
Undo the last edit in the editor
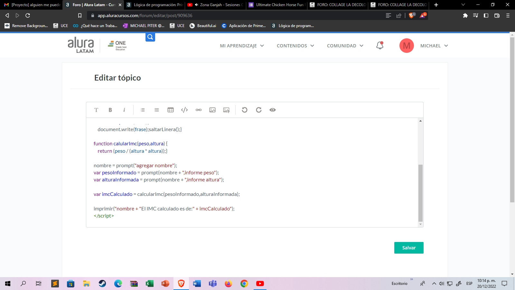(245, 110)
